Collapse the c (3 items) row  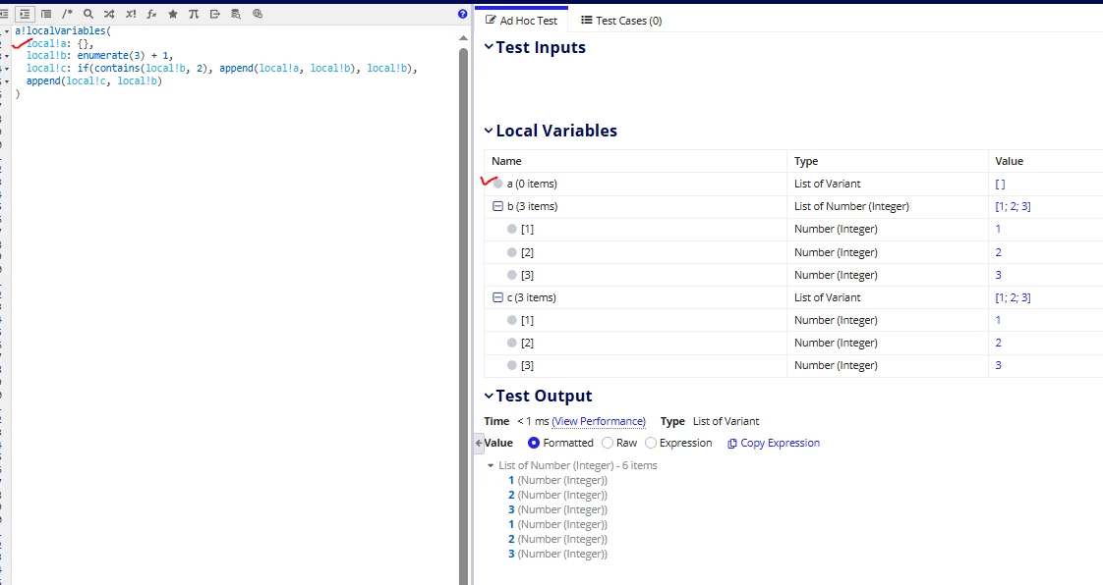[x=498, y=297]
